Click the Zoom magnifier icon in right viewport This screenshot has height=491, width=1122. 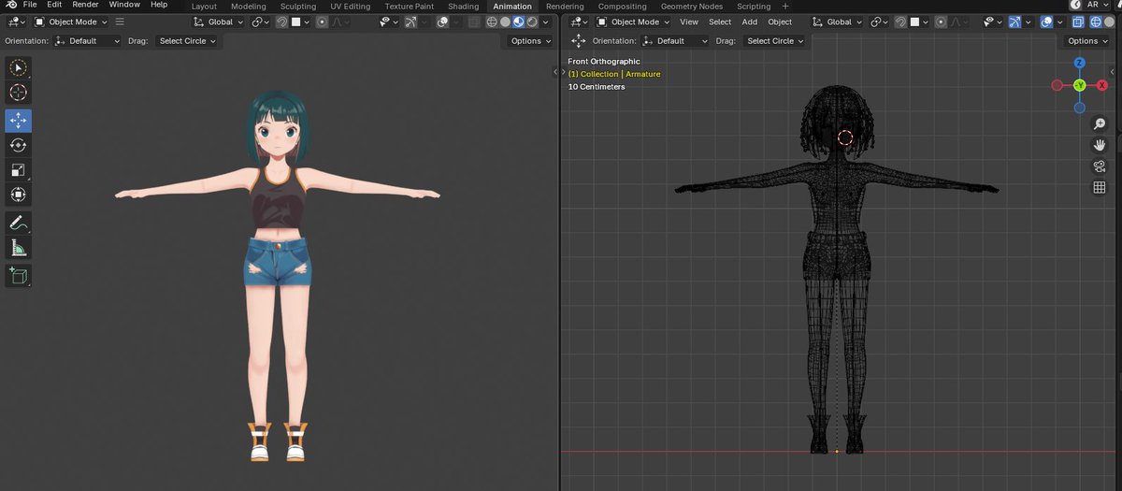coord(1100,124)
